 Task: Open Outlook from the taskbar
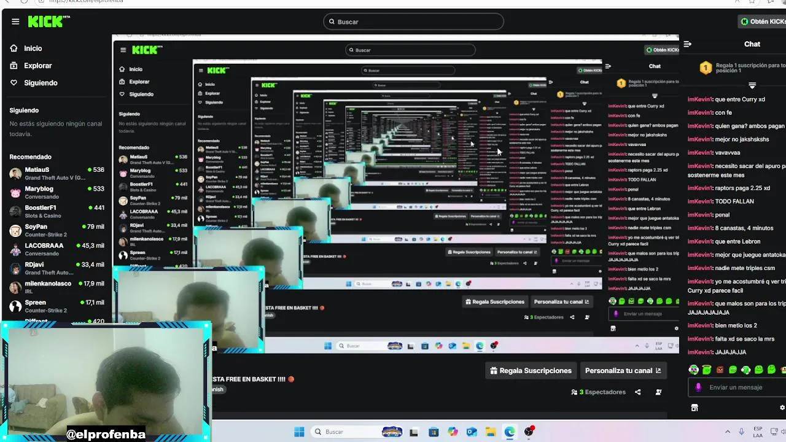(472, 432)
